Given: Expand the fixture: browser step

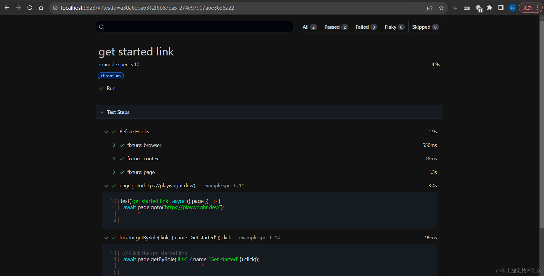Looking at the screenshot, I should 114,145.
